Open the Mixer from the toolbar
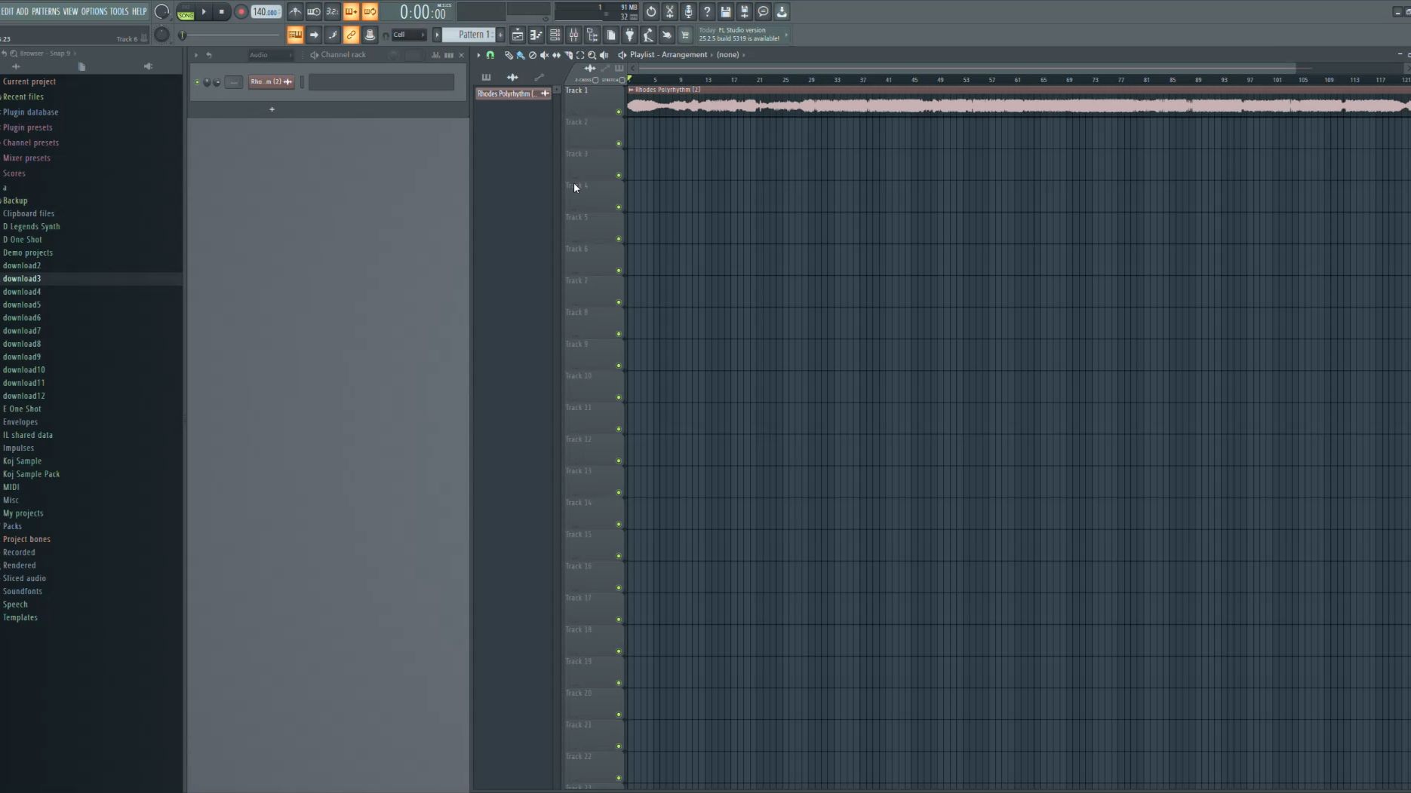Viewport: 1411px width, 793px height. point(573,35)
